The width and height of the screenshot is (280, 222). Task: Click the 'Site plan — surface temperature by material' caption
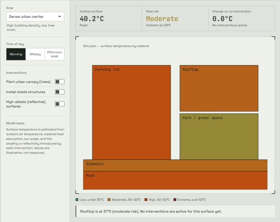click(116, 46)
